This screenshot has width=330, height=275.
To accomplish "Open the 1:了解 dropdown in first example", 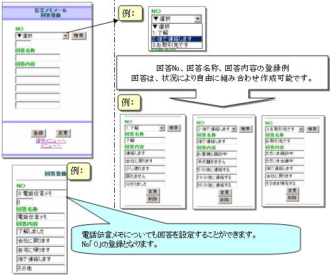I will pyautogui.click(x=145, y=128).
